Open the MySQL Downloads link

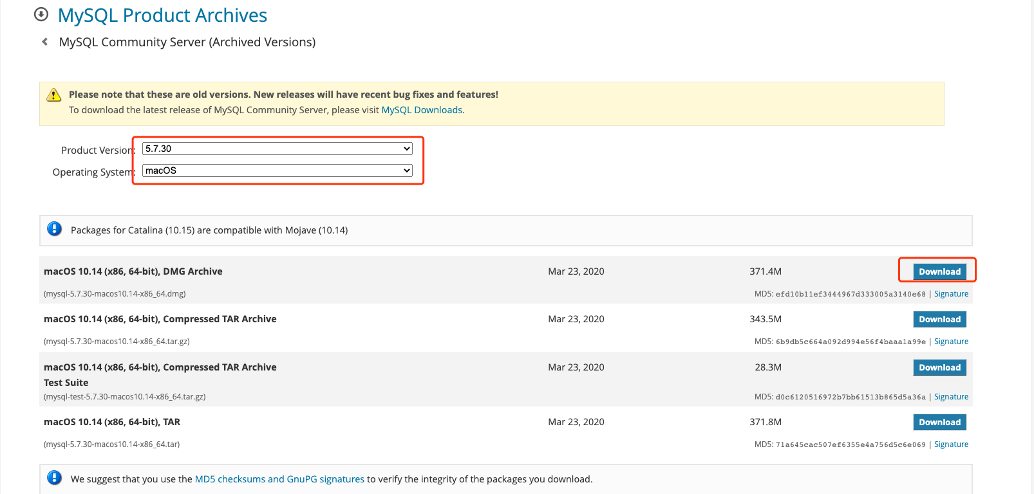coord(422,110)
